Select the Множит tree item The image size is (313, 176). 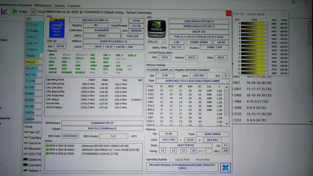pos(33,149)
